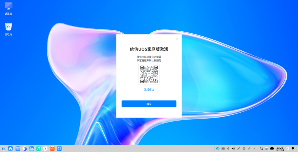This screenshot has width=298, height=152.
Task: Click the multitasking view tray icon
Action: (x=267, y=149)
